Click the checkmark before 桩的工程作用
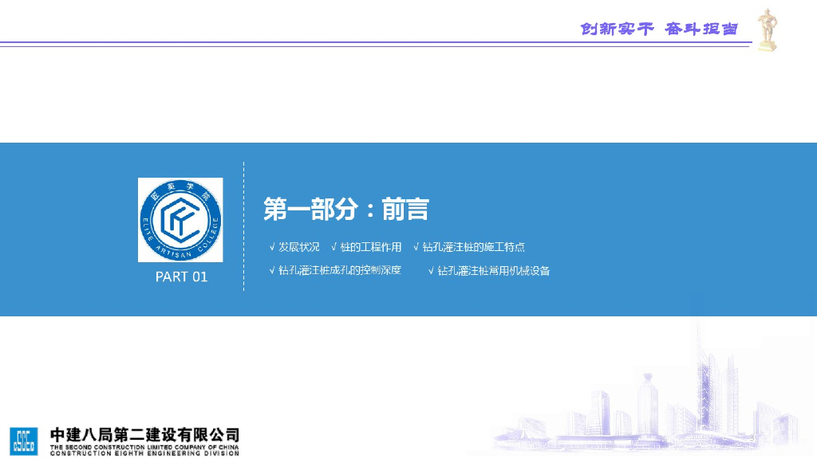Viewport: 817px width, 459px height. tap(334, 248)
